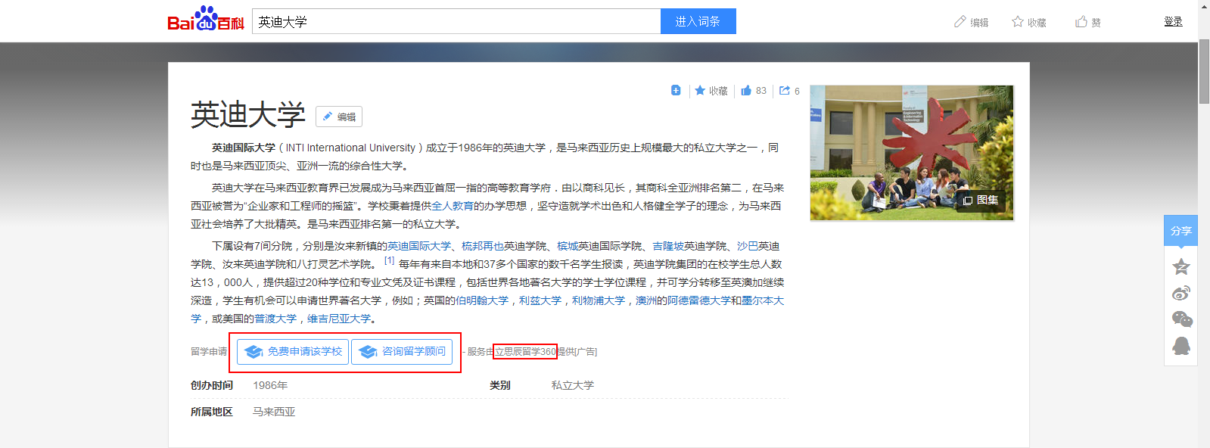Like the article with 83 thumbs-up
Screen dimensions: 1210x448
click(753, 91)
